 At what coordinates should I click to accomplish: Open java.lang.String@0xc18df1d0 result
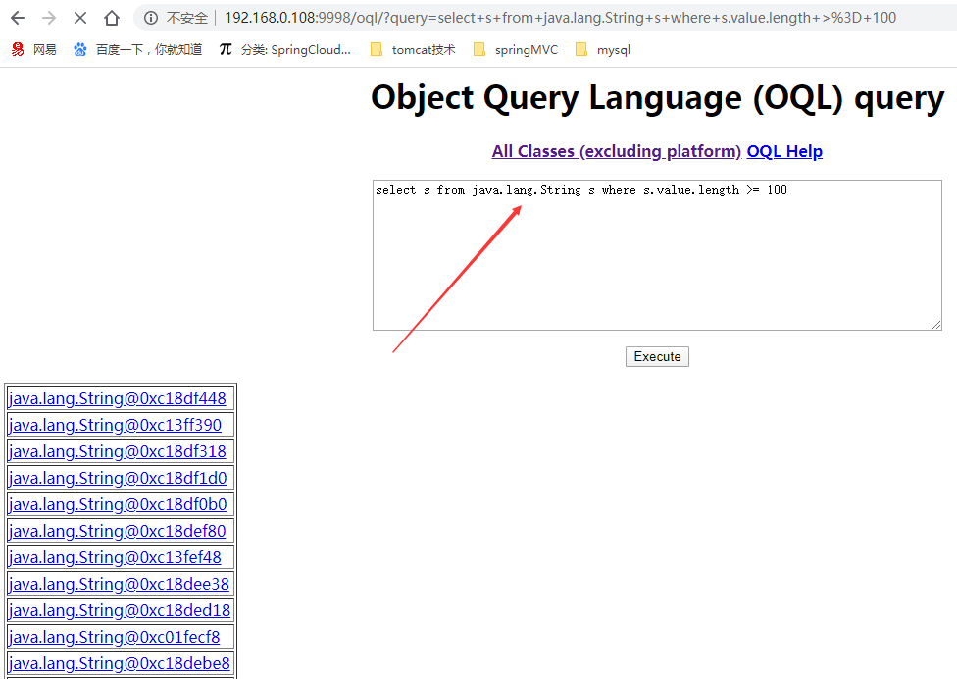pyautogui.click(x=118, y=478)
